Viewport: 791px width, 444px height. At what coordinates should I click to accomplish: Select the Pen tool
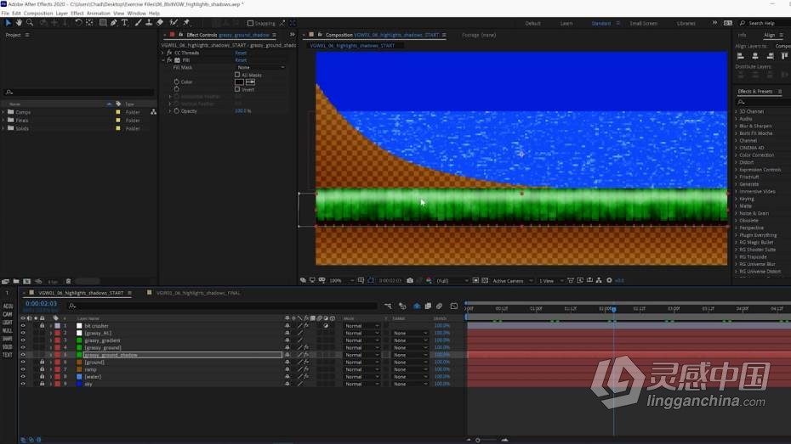[x=114, y=23]
